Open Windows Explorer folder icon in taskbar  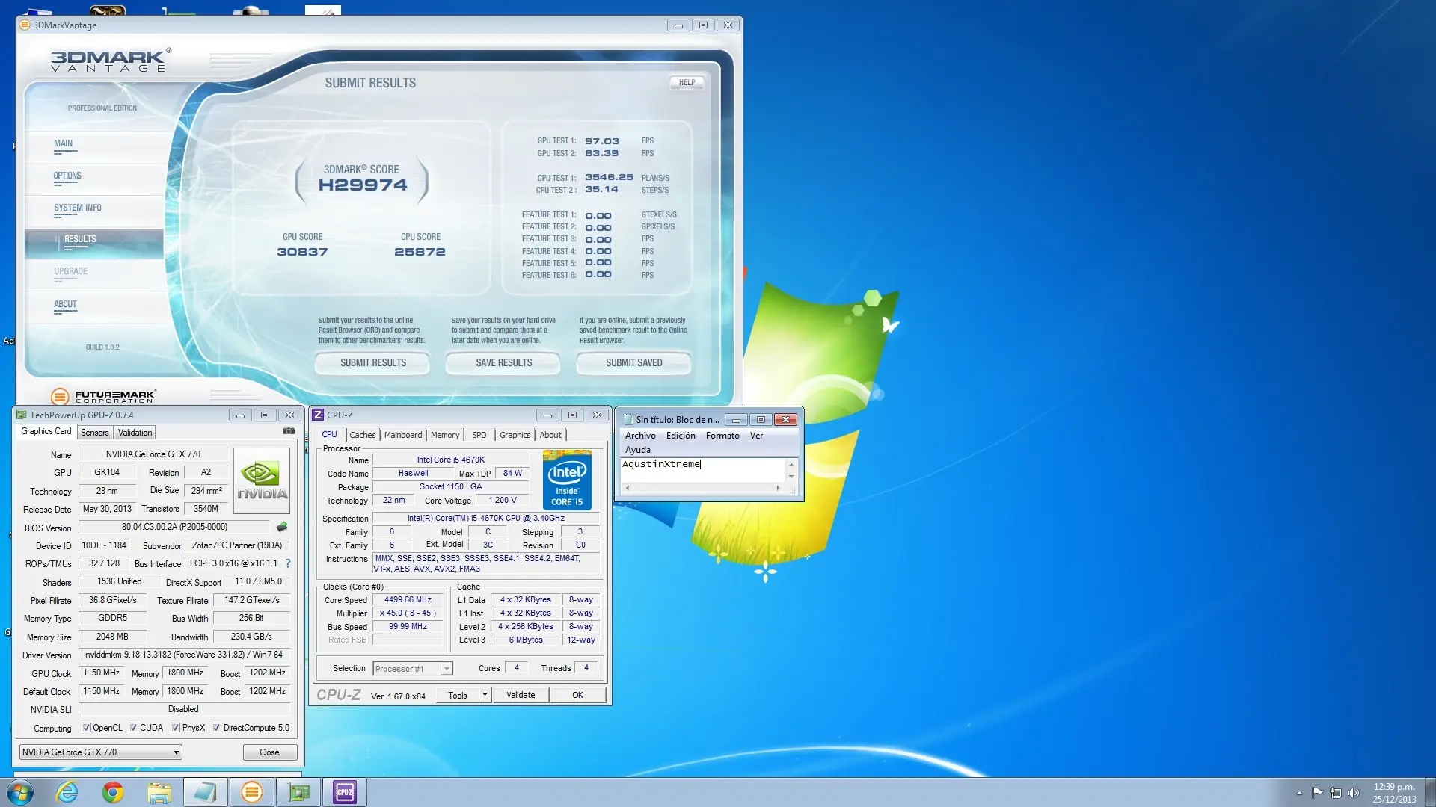point(159,792)
